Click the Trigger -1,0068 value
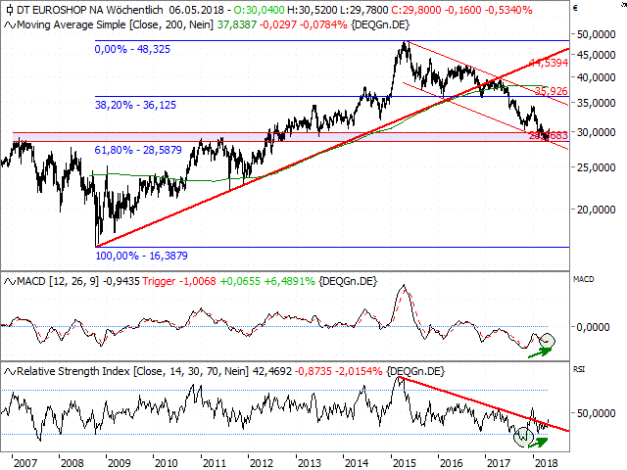 (178, 282)
